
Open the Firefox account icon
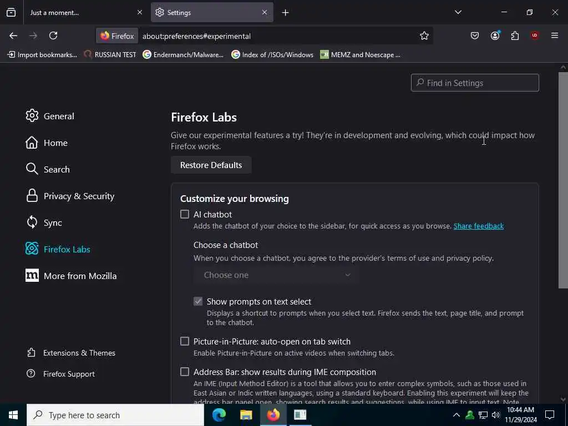[495, 35]
